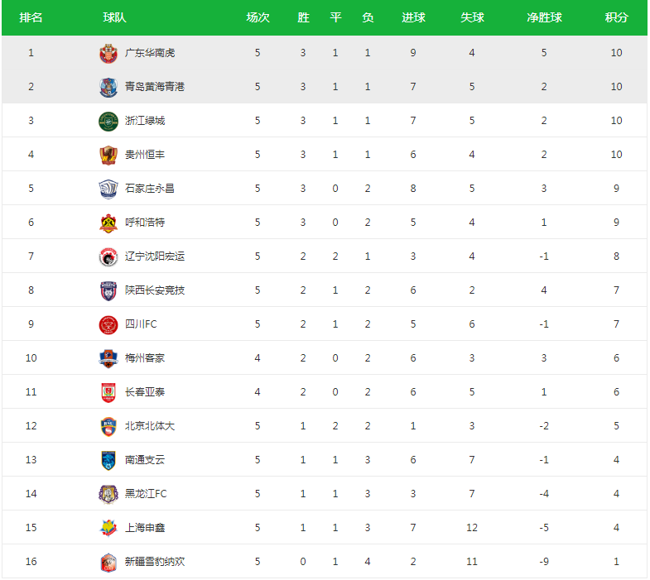Click the 浙江绿城 green round logo
The height and width of the screenshot is (580, 650).
(x=108, y=121)
